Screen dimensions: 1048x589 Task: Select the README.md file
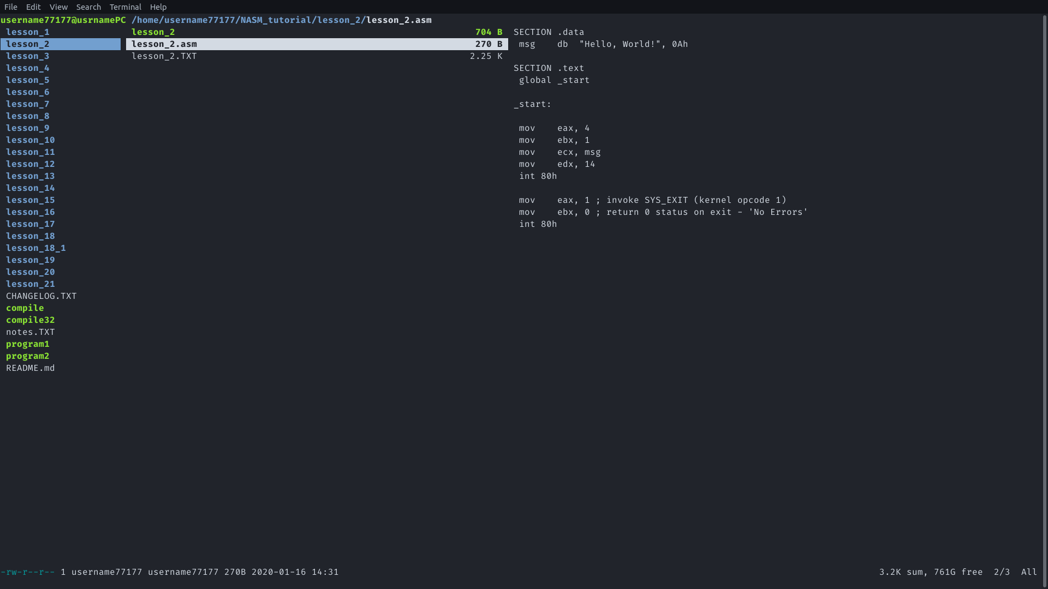tap(31, 368)
